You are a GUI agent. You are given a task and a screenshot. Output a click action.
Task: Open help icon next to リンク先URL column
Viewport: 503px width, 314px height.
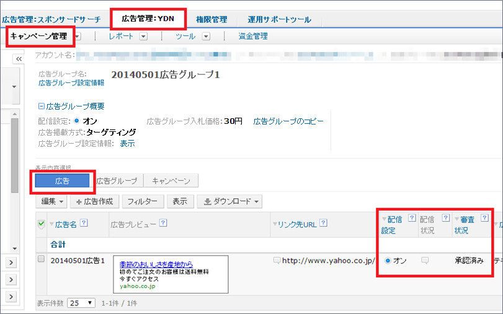(323, 223)
